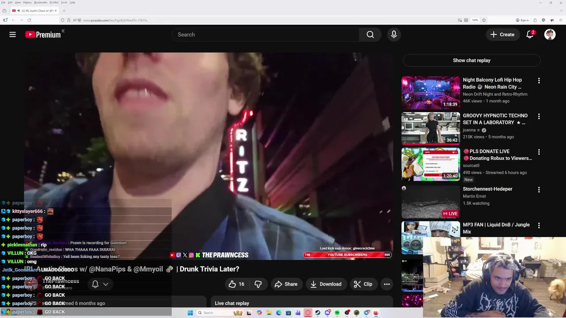The height and width of the screenshot is (318, 566).
Task: Click the browser address bar URL
Action: pos(115,20)
